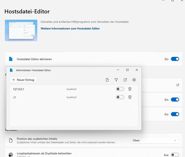The width and height of the screenshot is (185, 157).
Task: Click localhost text in 127.0.0.1 row
Action: 72,89
